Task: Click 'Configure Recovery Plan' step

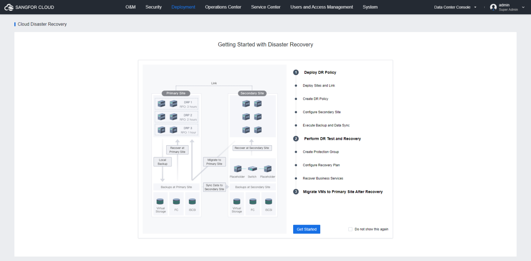Action: point(321,165)
